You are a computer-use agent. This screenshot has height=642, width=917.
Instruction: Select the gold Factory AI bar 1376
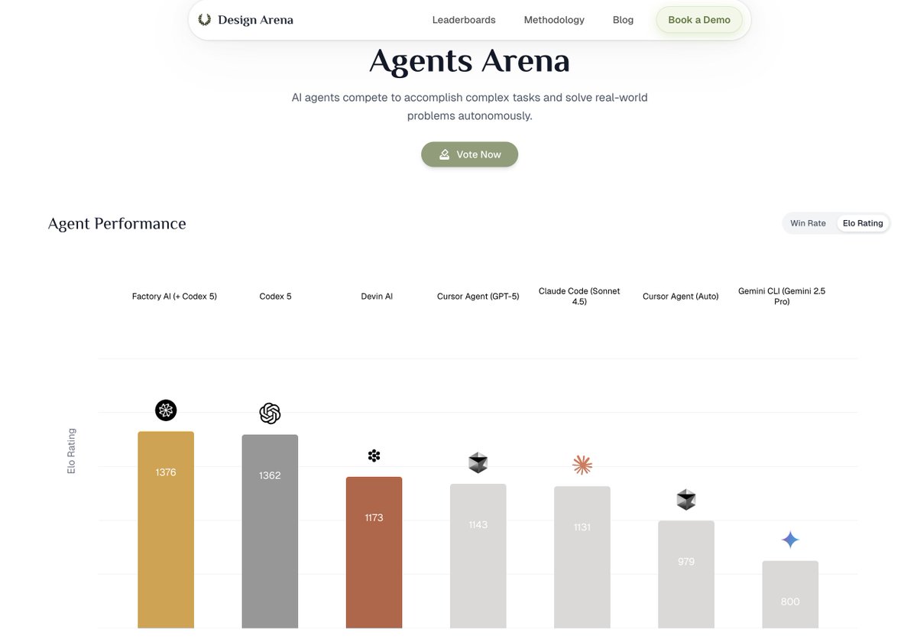point(166,530)
